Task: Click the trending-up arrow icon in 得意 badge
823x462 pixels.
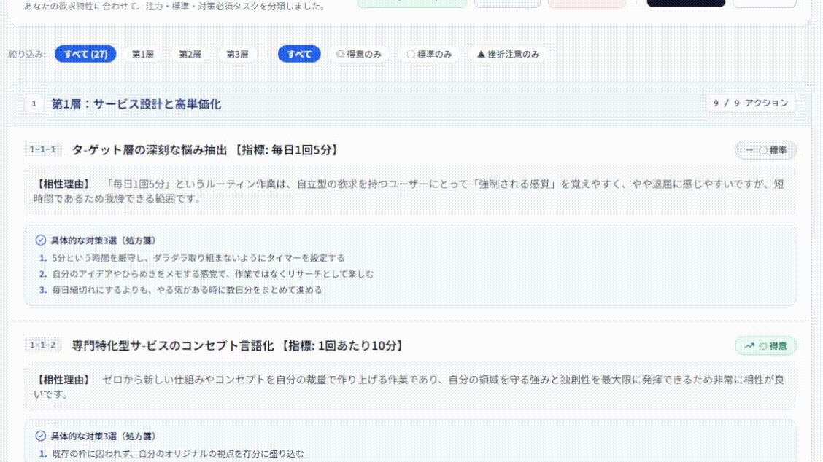Action: point(749,345)
